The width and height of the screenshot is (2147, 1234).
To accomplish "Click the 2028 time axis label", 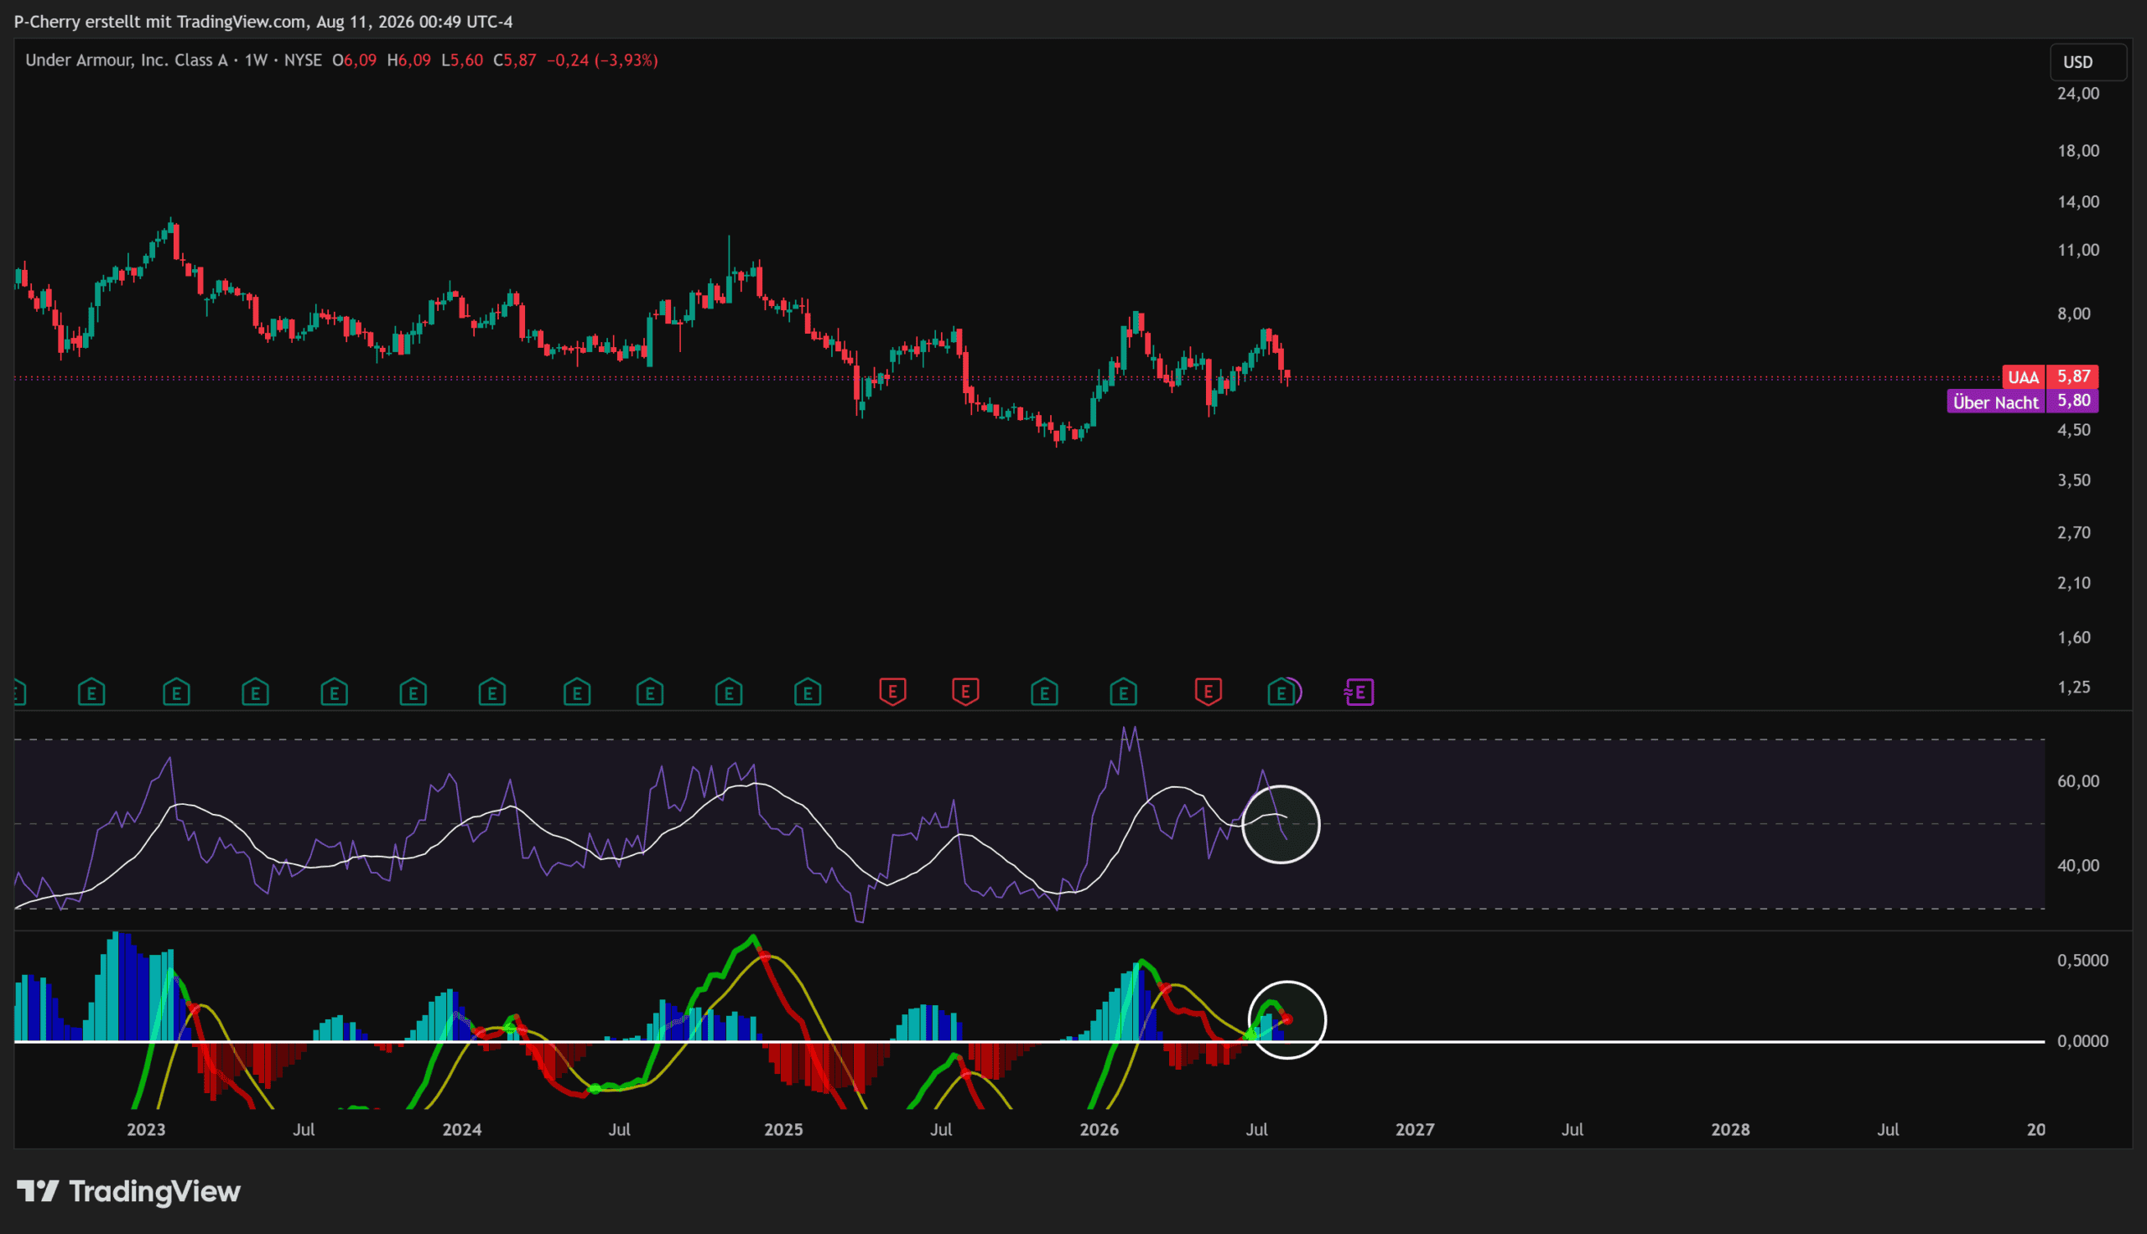I will tap(1730, 1129).
